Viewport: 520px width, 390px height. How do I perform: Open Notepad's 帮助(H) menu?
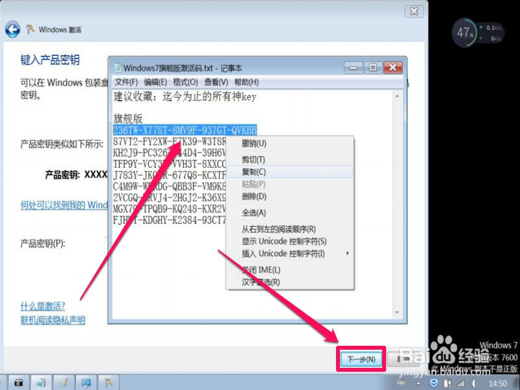[x=246, y=82]
